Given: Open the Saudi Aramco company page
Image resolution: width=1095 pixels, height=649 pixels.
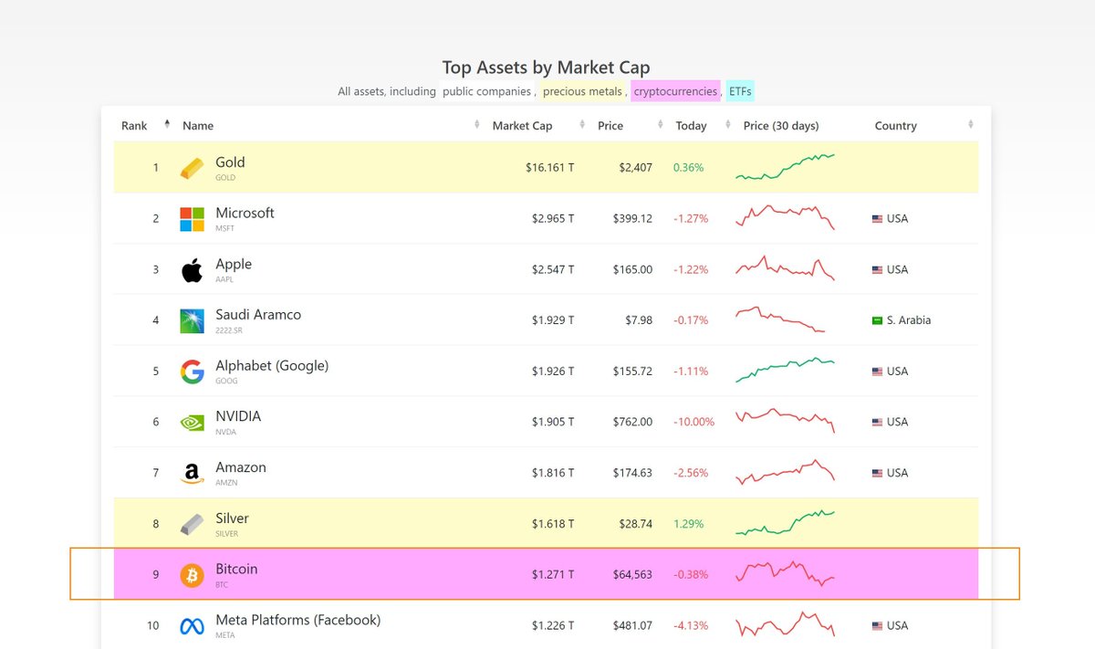Looking at the screenshot, I should (258, 314).
